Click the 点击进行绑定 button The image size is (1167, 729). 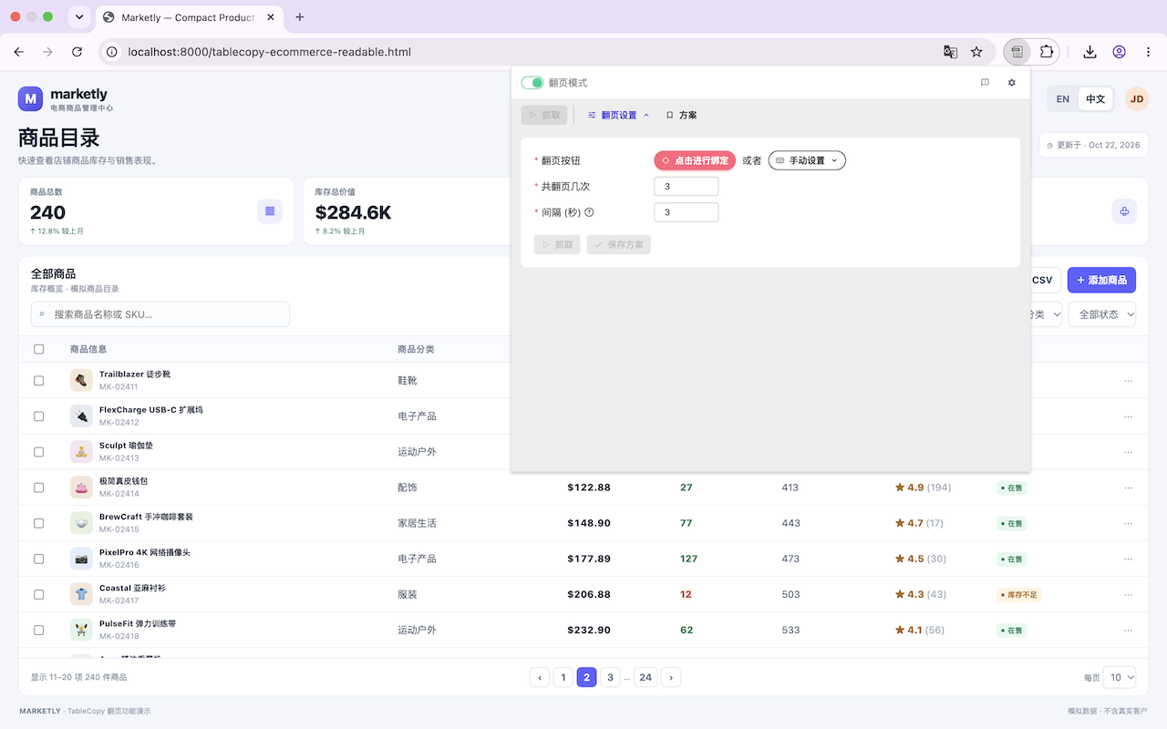tap(695, 160)
